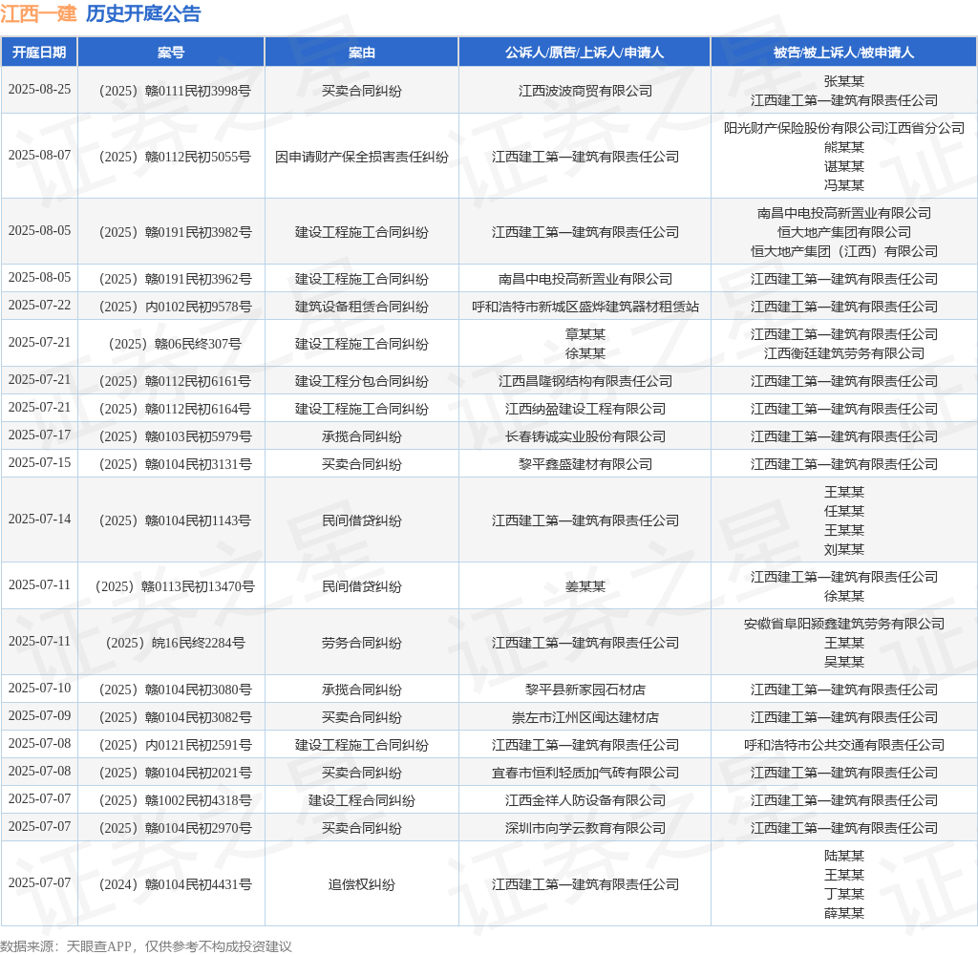Click defendant 谌某某
The height and width of the screenshot is (955, 978).
[x=844, y=166]
